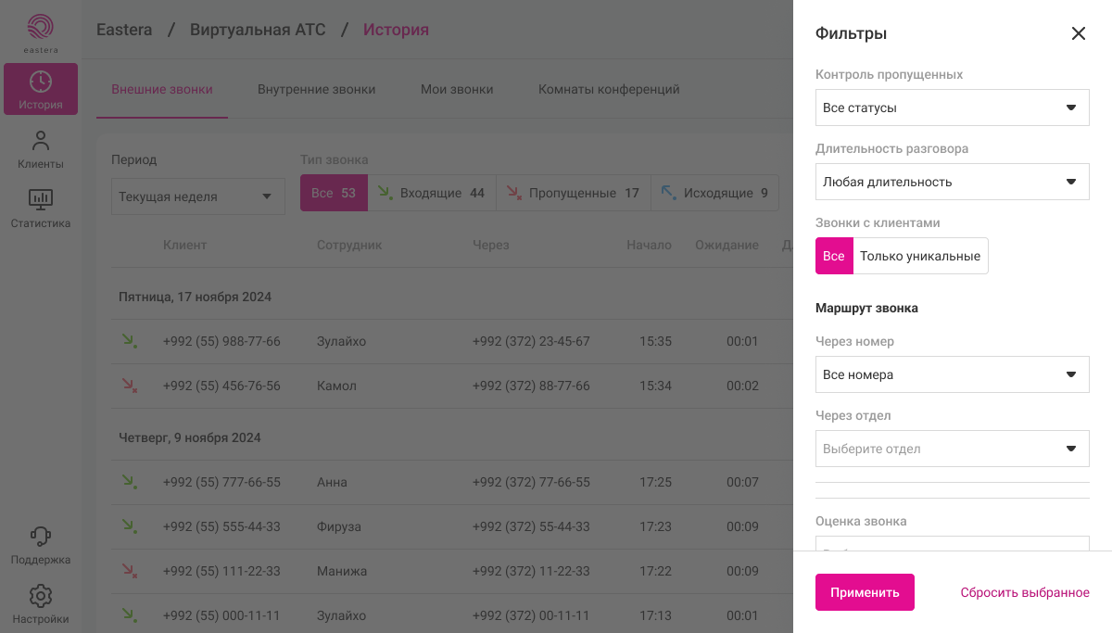The width and height of the screenshot is (1112, 633).
Task: Open the Выберите отдел dropdown
Action: pyautogui.click(x=952, y=449)
